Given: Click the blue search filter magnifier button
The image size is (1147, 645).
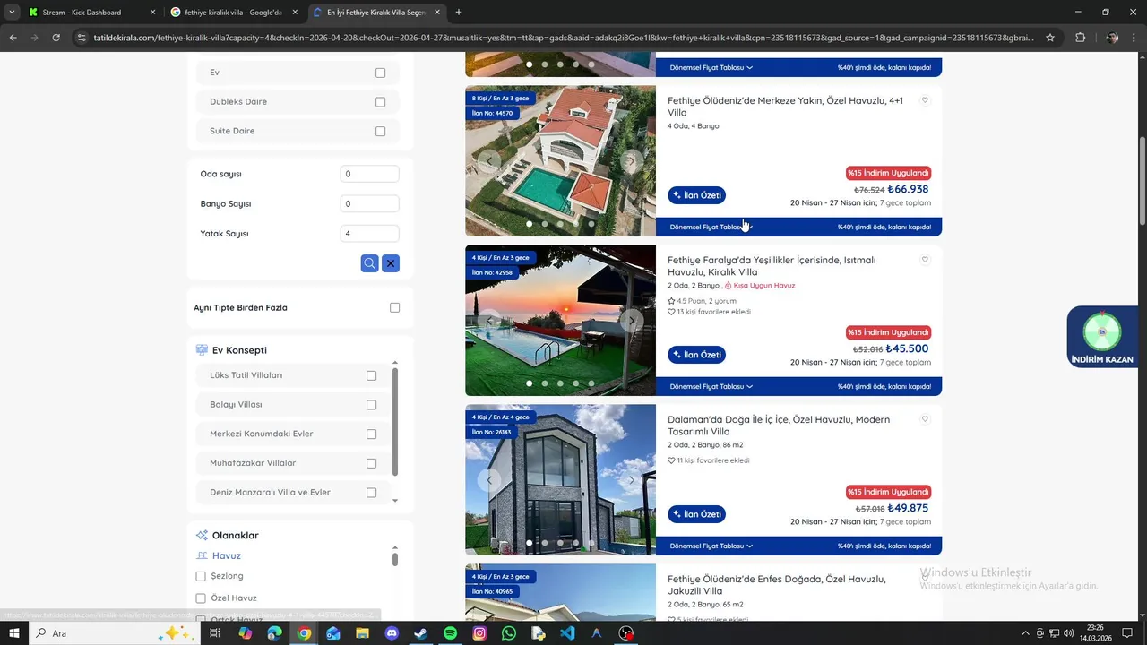Looking at the screenshot, I should point(369,263).
